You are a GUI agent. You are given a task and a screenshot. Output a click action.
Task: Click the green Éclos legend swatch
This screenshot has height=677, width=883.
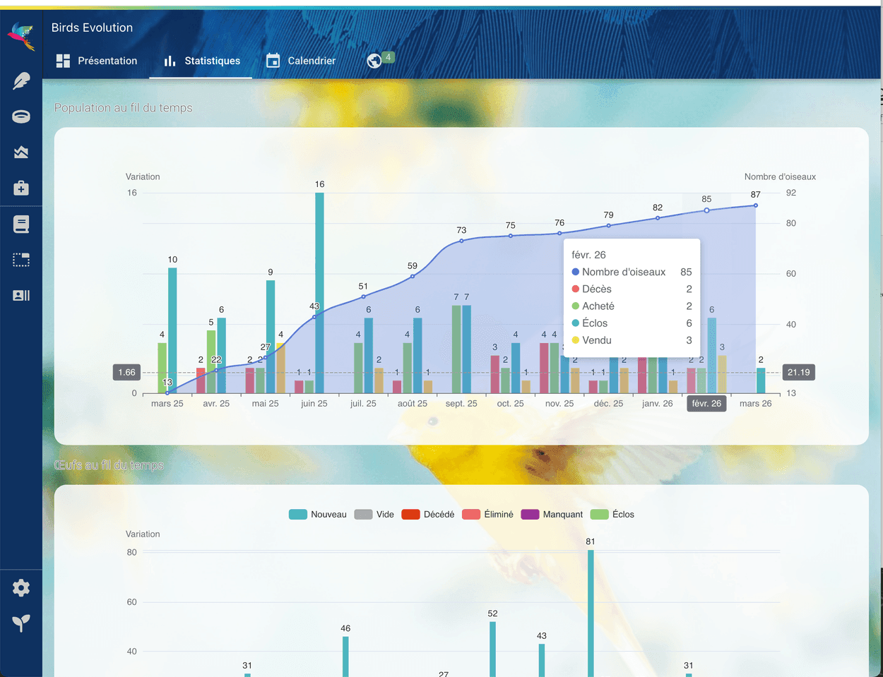(599, 515)
